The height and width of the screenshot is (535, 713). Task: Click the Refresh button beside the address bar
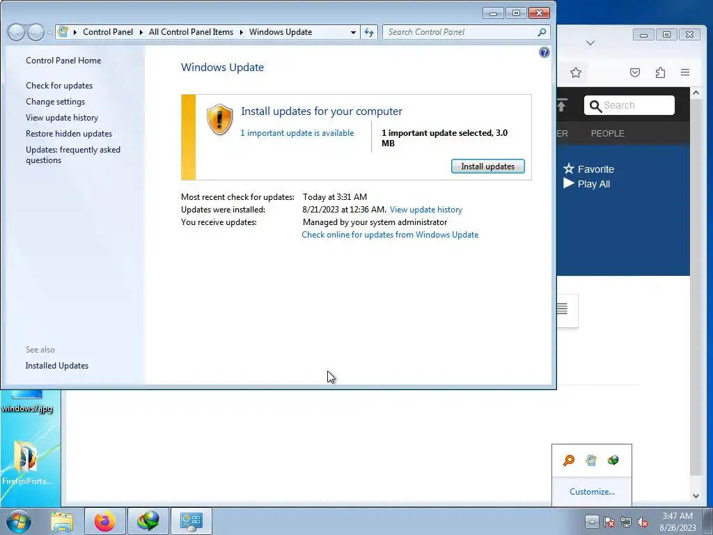click(x=369, y=32)
